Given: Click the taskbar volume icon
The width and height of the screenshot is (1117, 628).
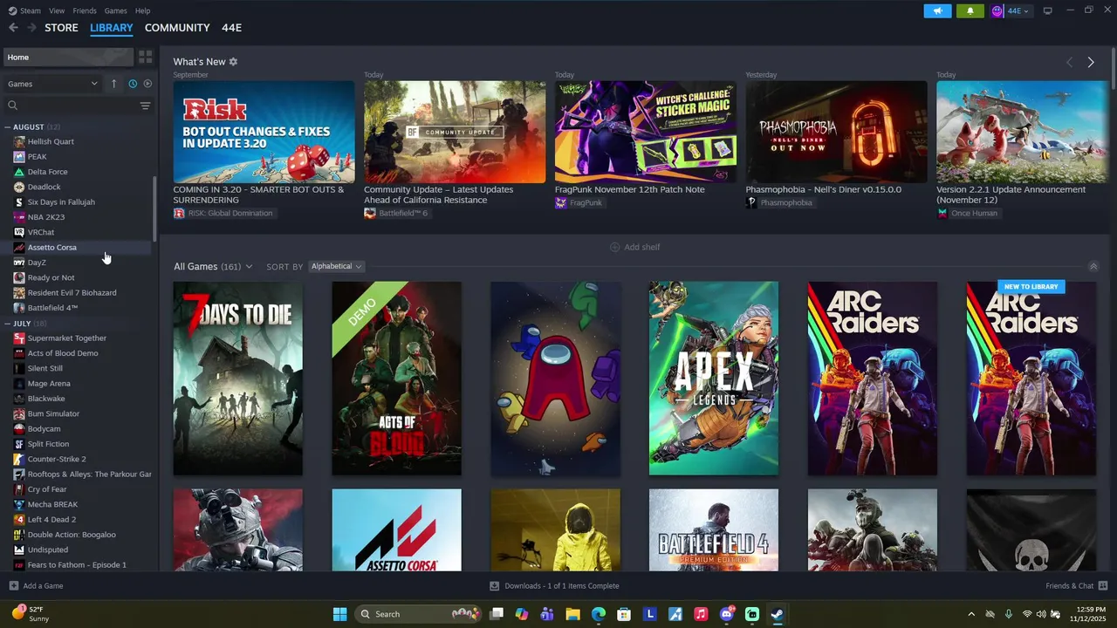Looking at the screenshot, I should coord(1041,614).
